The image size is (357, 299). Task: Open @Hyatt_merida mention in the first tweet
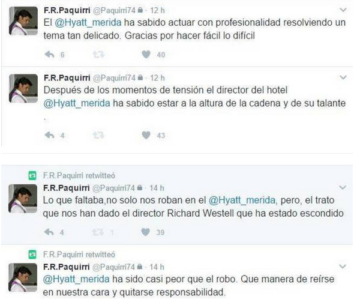pos(88,23)
